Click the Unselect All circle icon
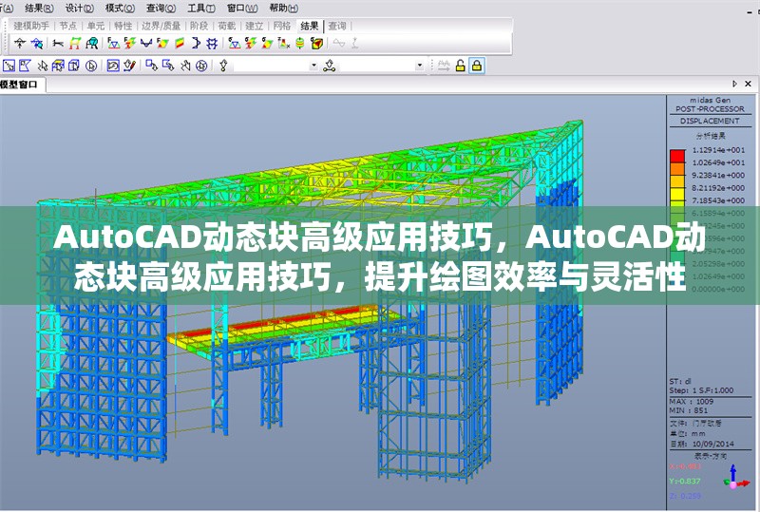 pyautogui.click(x=201, y=66)
